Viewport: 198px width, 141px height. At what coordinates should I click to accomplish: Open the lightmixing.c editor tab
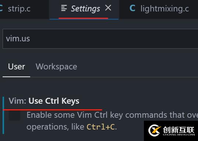click(x=159, y=9)
